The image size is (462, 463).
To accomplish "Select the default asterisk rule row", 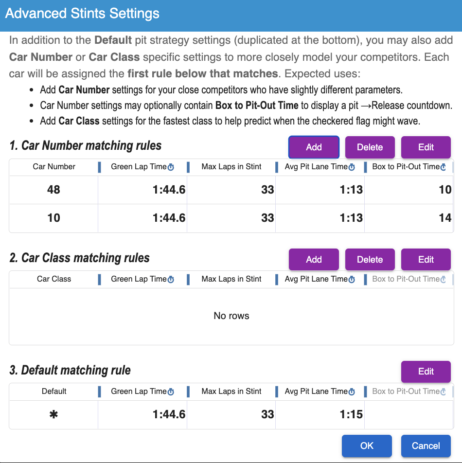I will 53,415.
